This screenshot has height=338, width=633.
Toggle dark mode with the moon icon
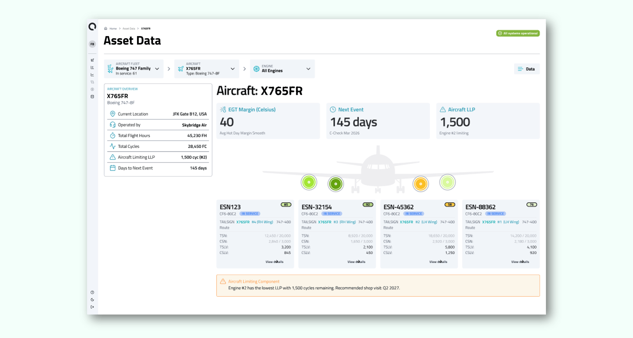[92, 300]
